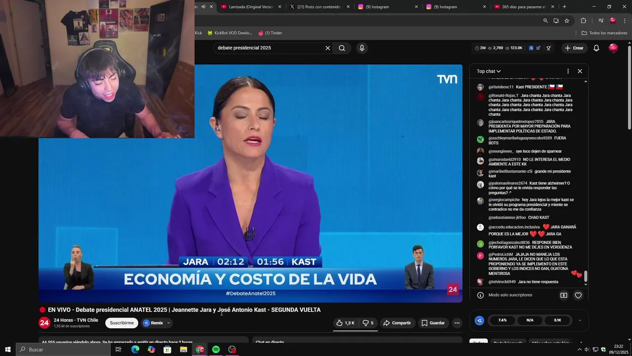
Task: Open more actions three-dot menu under video
Action: coord(457,323)
